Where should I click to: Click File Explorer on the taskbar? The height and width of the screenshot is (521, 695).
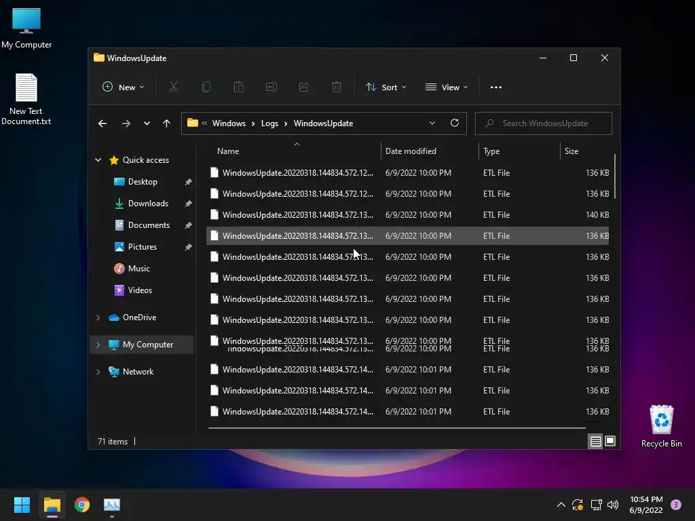52,505
